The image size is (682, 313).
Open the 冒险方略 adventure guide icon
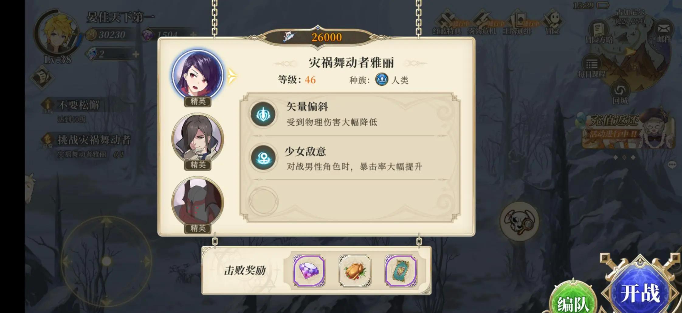coord(599,32)
